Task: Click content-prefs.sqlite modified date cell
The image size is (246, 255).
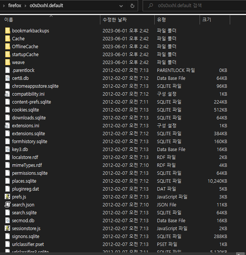Action: point(125,102)
